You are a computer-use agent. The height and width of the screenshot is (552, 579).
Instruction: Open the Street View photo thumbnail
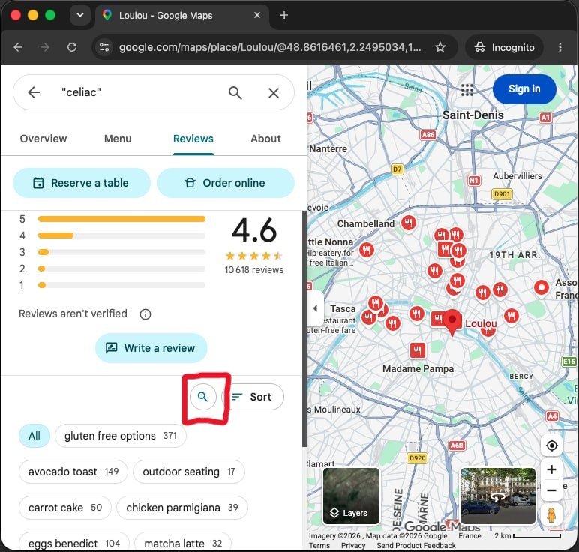(x=498, y=496)
